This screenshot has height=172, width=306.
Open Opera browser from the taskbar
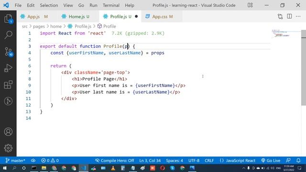pos(163,168)
